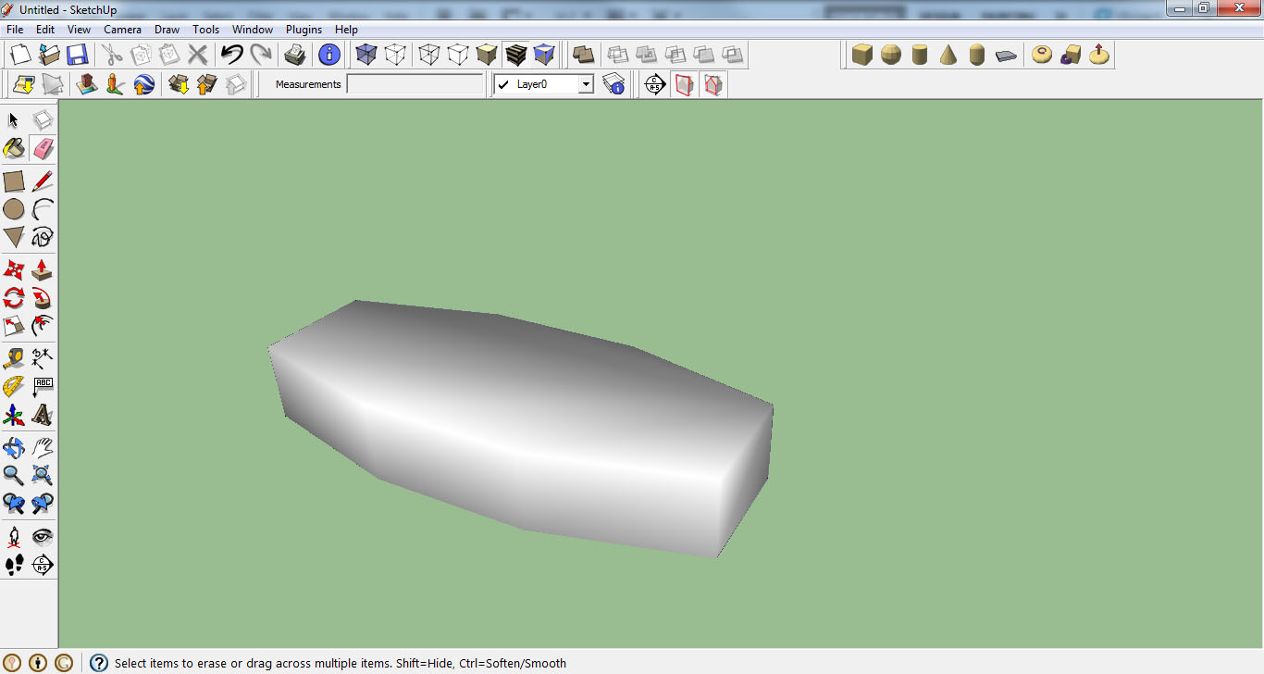
Task: Choose the Rotate tool
Action: (14, 298)
